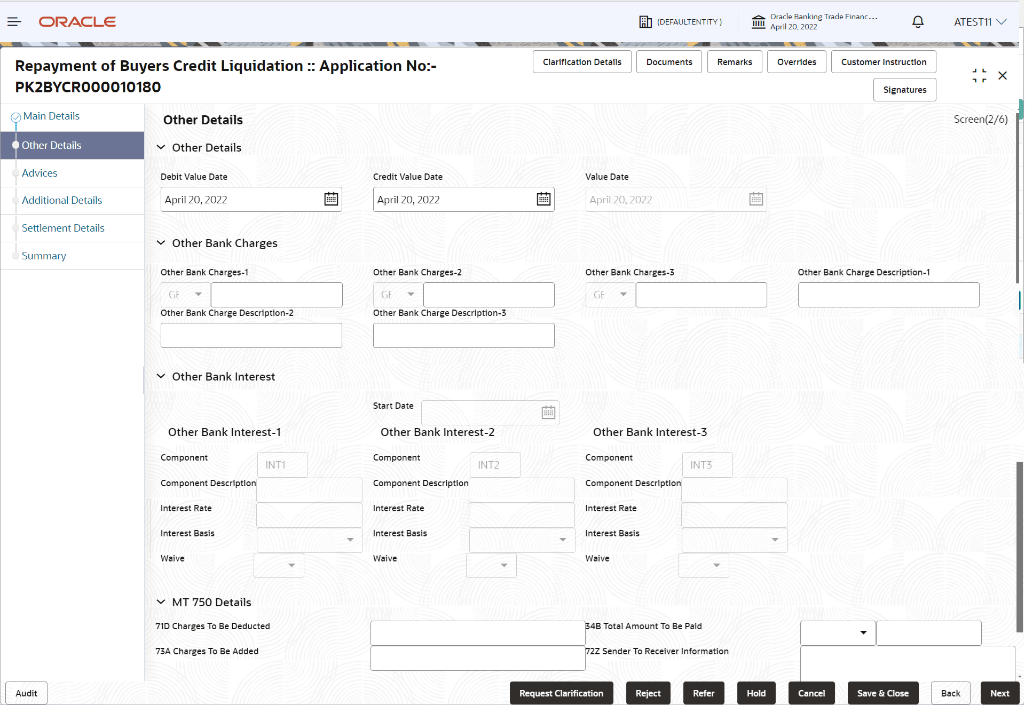Collapse the screen with the minimize-arrows icon
The height and width of the screenshot is (705, 1025).
pyautogui.click(x=979, y=76)
